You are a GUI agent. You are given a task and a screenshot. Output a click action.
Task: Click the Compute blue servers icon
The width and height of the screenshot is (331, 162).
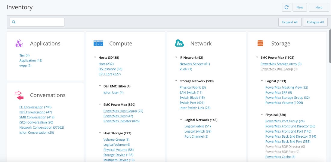[98, 43]
